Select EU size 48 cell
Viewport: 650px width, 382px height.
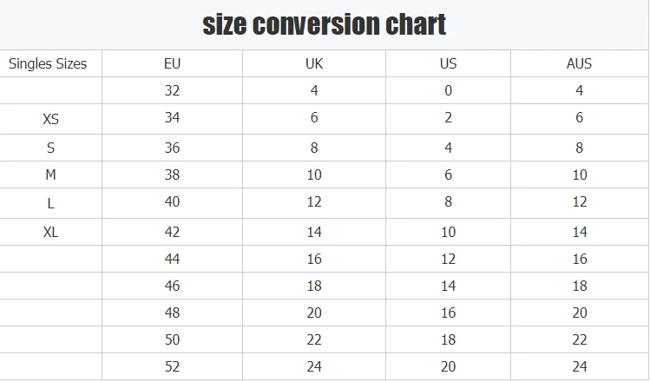tap(172, 313)
